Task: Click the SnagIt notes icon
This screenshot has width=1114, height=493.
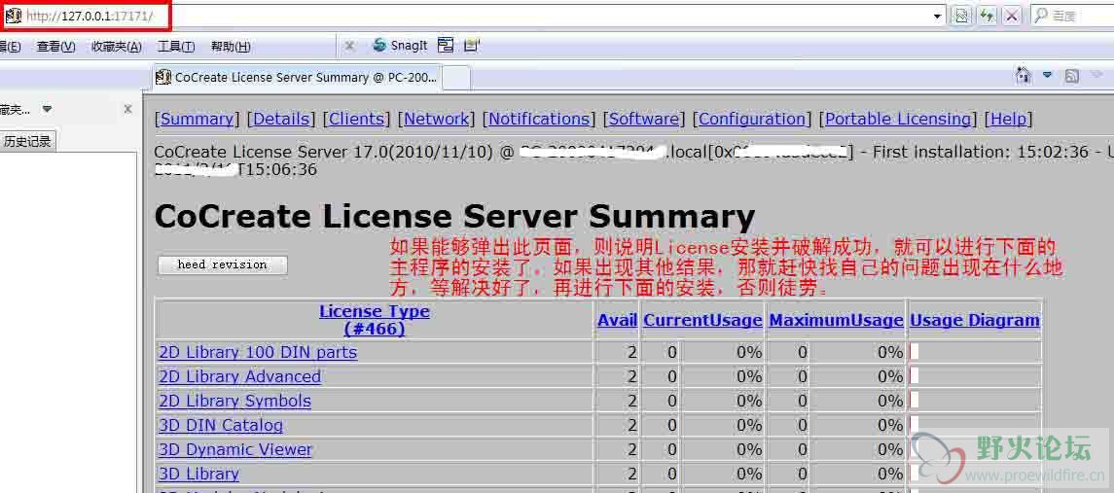Action: (x=472, y=46)
